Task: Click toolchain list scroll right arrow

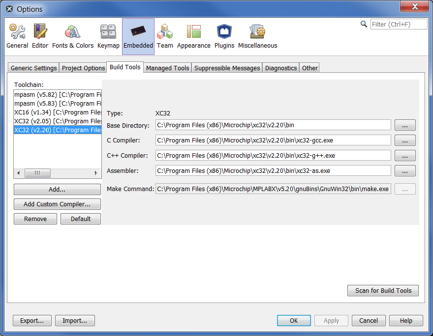Action: click(x=96, y=173)
